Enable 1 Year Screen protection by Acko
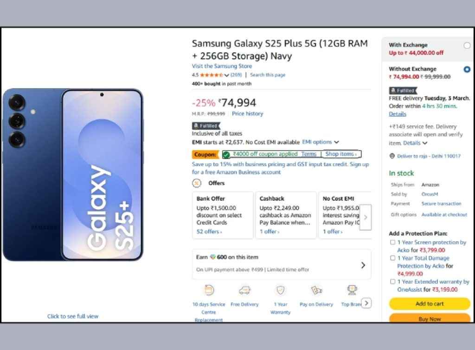The width and height of the screenshot is (475, 350). click(393, 242)
